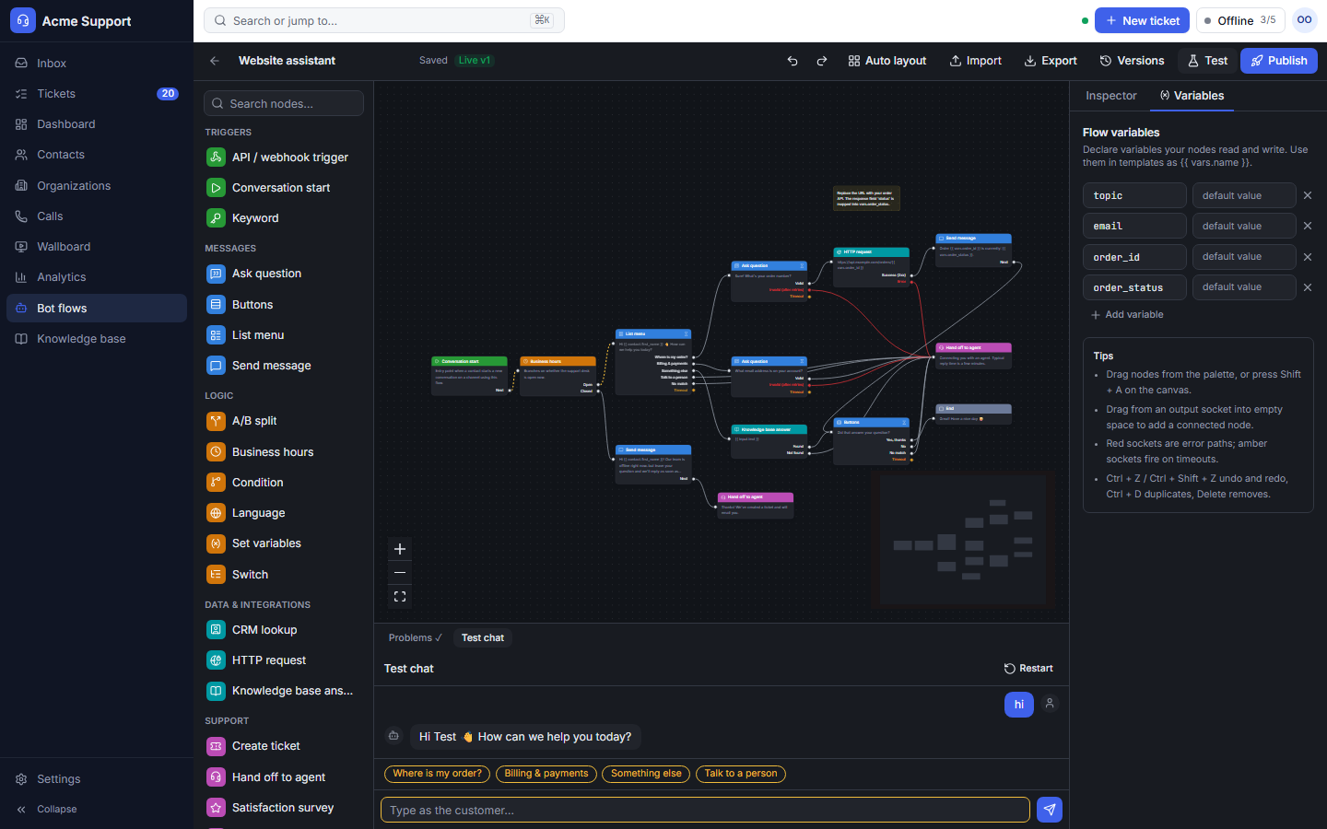
Task: Select the CRM lookup node icon
Action: [x=216, y=630]
